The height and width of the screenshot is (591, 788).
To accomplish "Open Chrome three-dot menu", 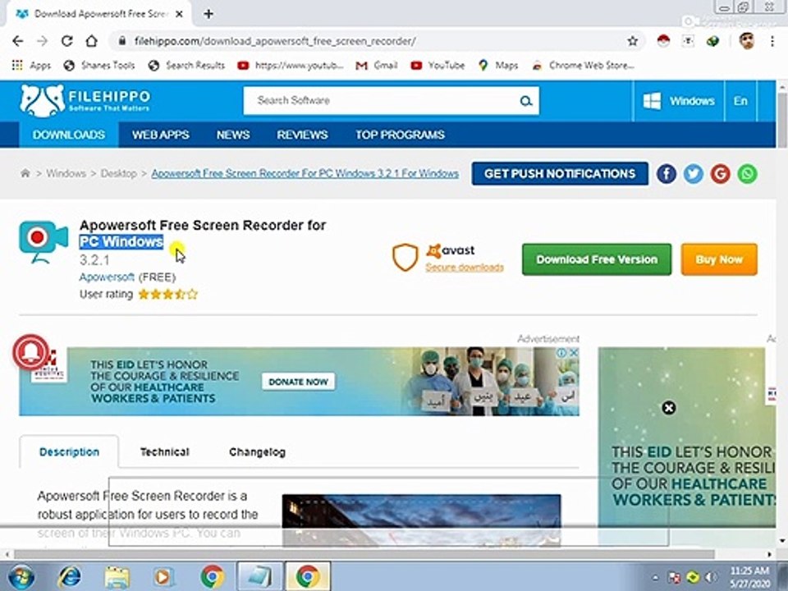I will point(772,41).
